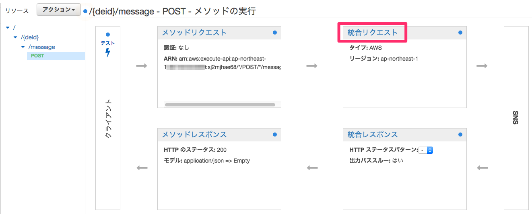Click the blue dot beside the page title
Screen dimensions: 532x214
click(85, 11)
